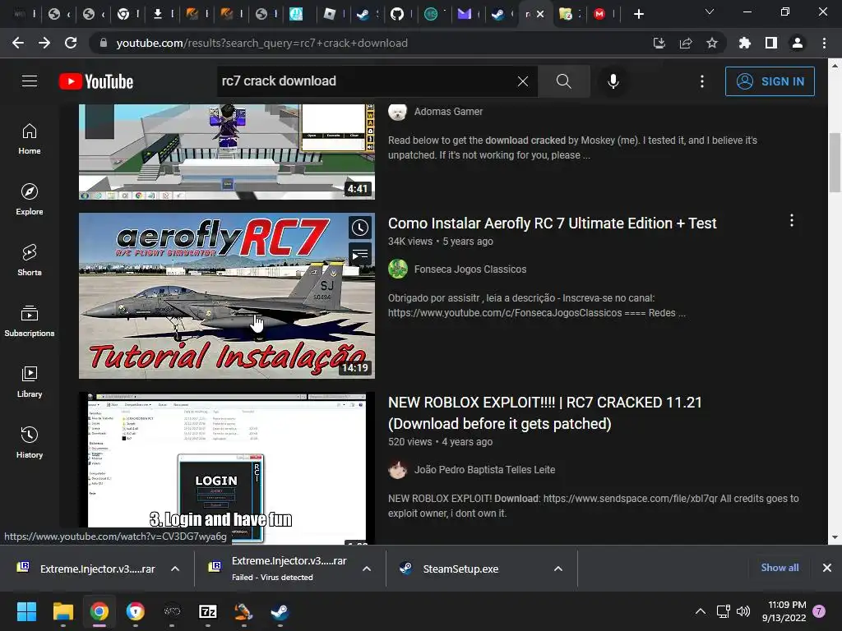
Task: Open volume control in system tray
Action: (743, 611)
